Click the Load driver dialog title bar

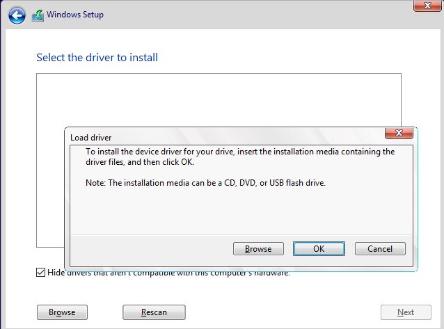(x=227, y=137)
